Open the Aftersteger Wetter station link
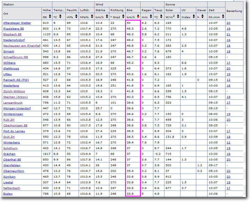This screenshot has height=202, width=251. pos(17,23)
